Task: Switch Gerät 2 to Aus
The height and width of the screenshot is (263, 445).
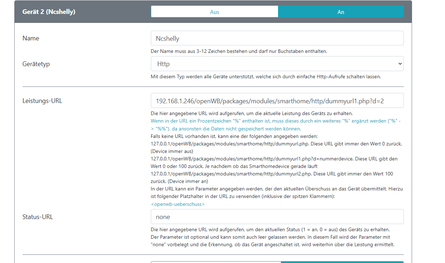Action: point(214,12)
